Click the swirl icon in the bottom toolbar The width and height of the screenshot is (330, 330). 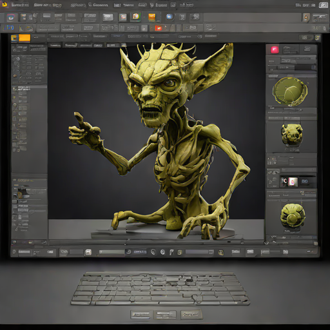click(128, 252)
